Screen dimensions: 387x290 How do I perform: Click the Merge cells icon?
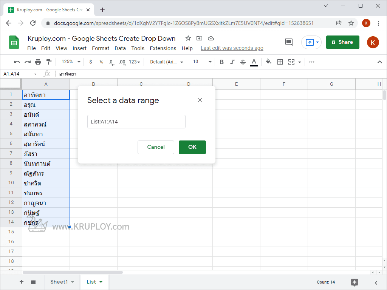291,62
